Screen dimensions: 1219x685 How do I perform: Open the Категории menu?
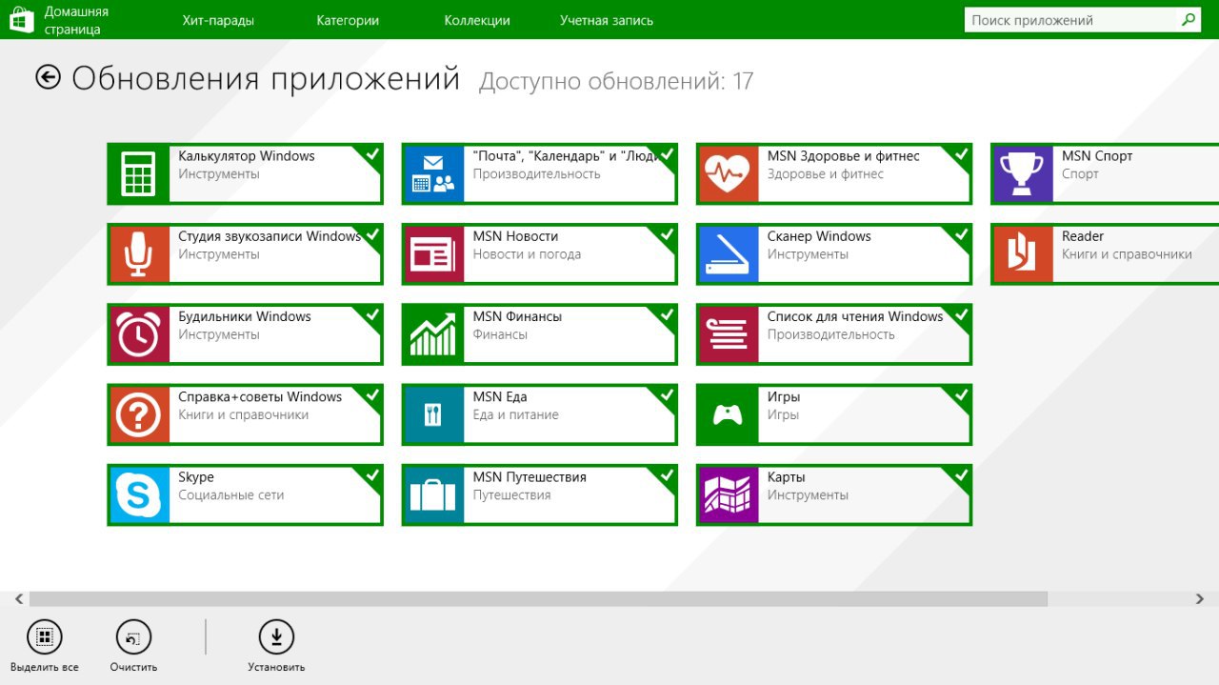348,20
